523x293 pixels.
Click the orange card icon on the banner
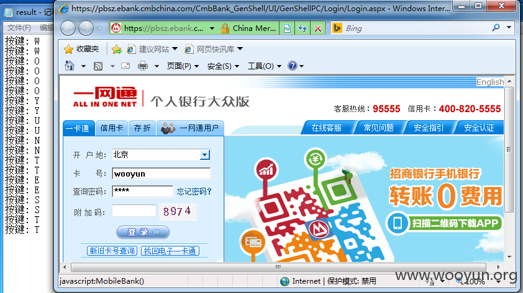(253, 242)
